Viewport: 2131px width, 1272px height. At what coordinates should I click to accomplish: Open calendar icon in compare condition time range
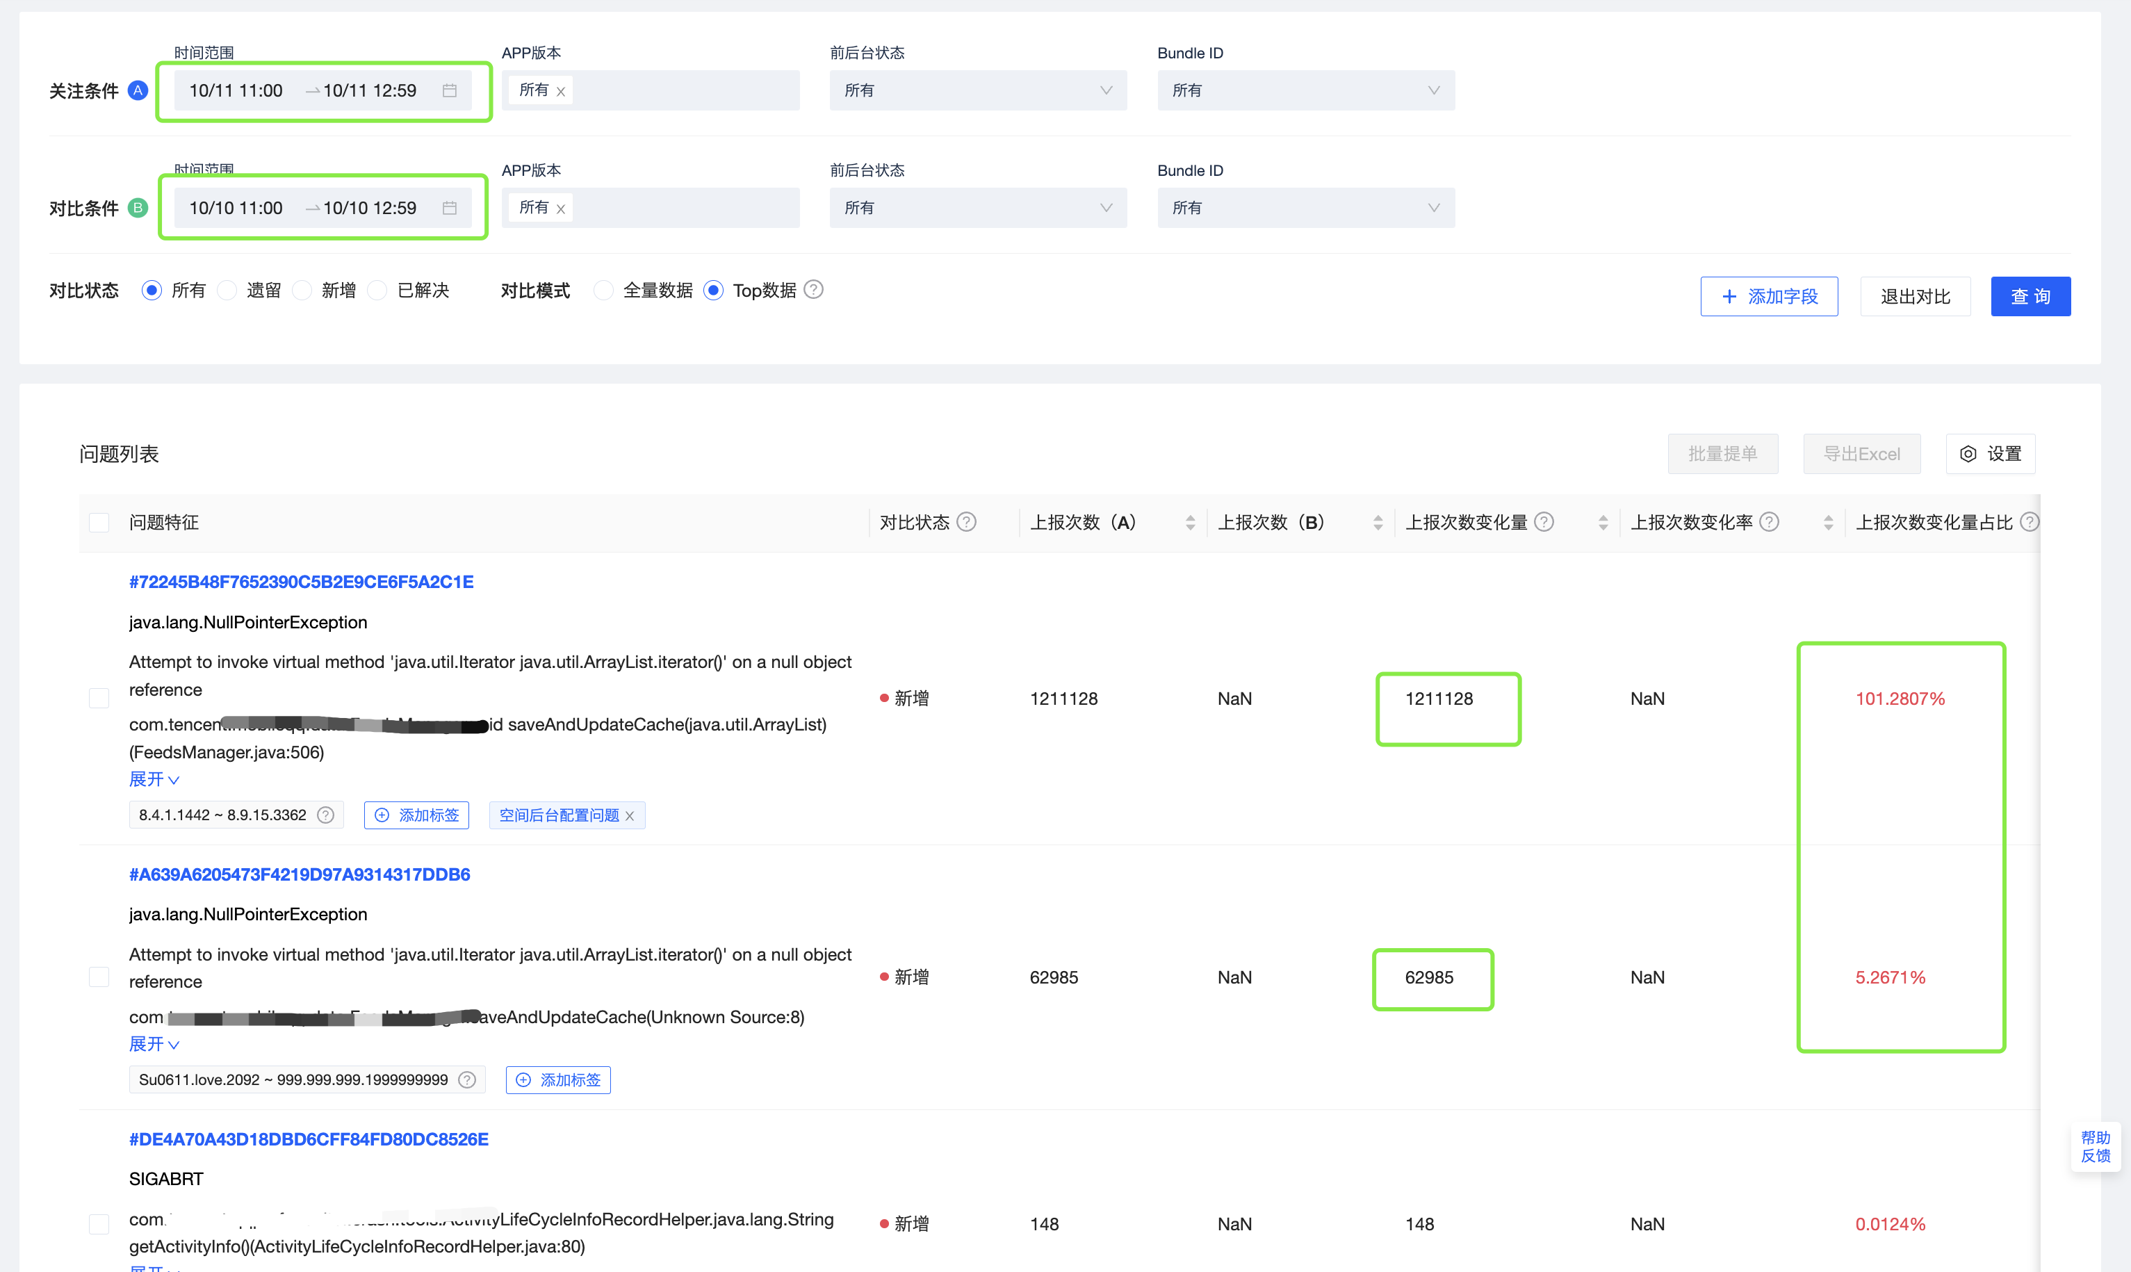point(449,209)
